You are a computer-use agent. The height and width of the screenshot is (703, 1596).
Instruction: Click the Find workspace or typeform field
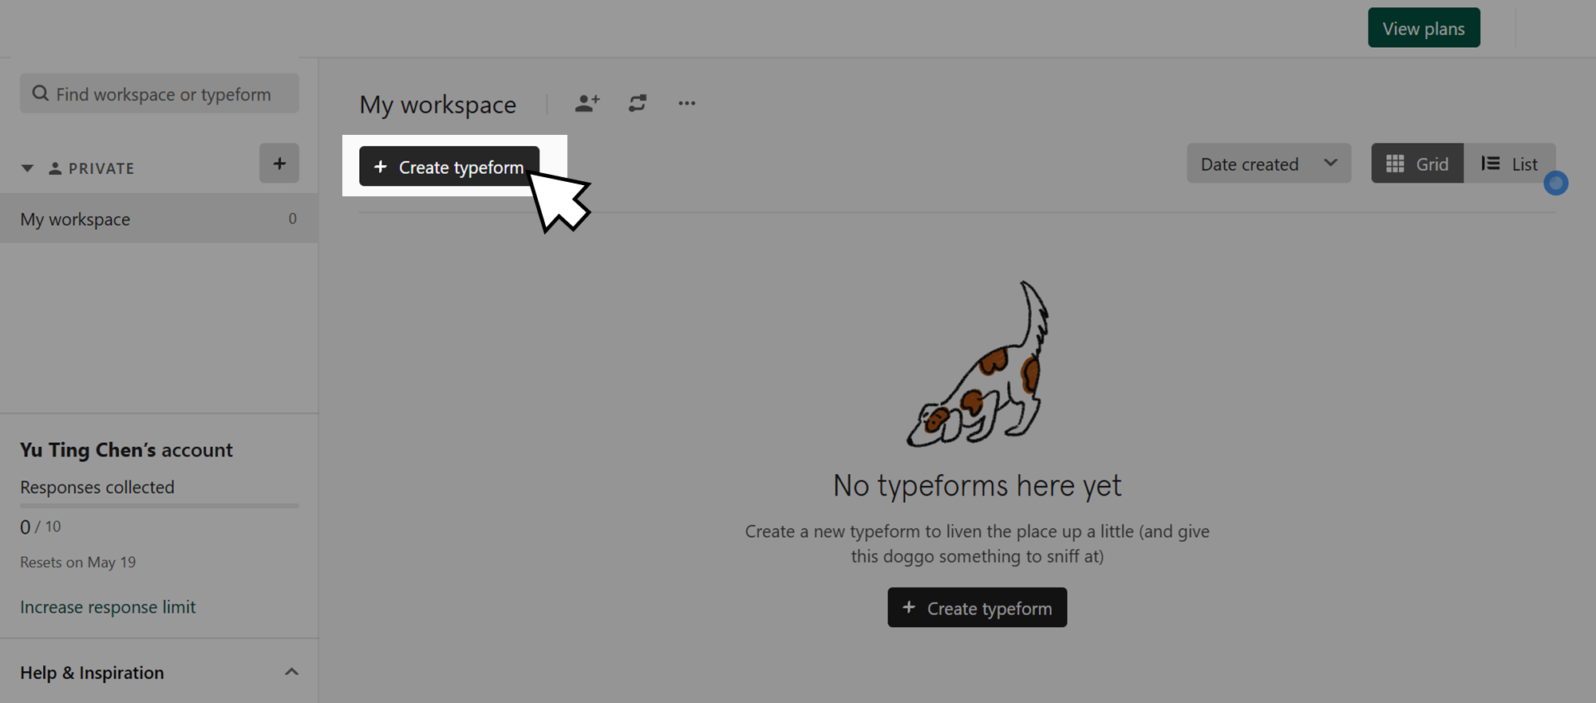(x=160, y=93)
